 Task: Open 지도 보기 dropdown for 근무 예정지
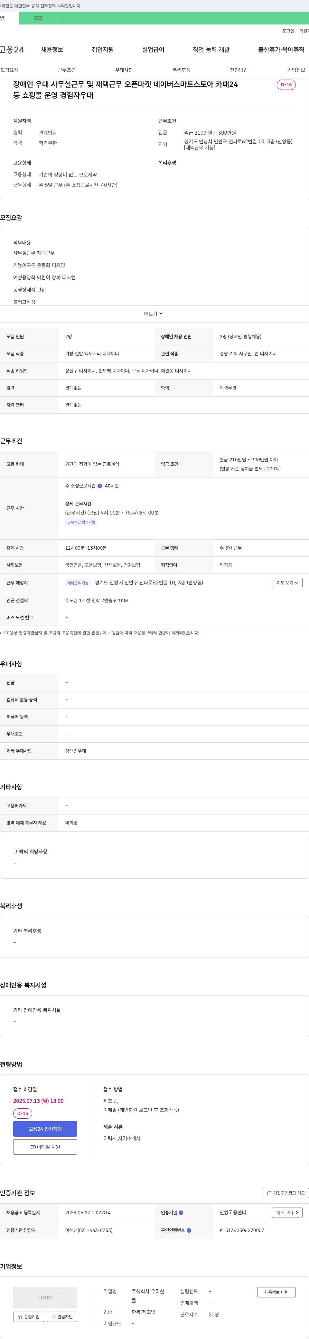[x=287, y=583]
